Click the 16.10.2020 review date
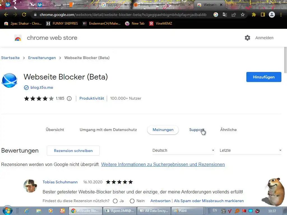287x215 pixels. pos(93,182)
